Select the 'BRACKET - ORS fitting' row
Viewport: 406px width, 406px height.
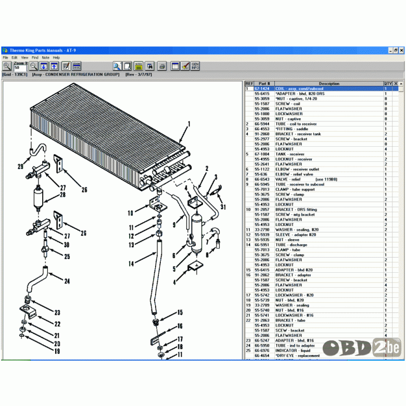pos(322,209)
